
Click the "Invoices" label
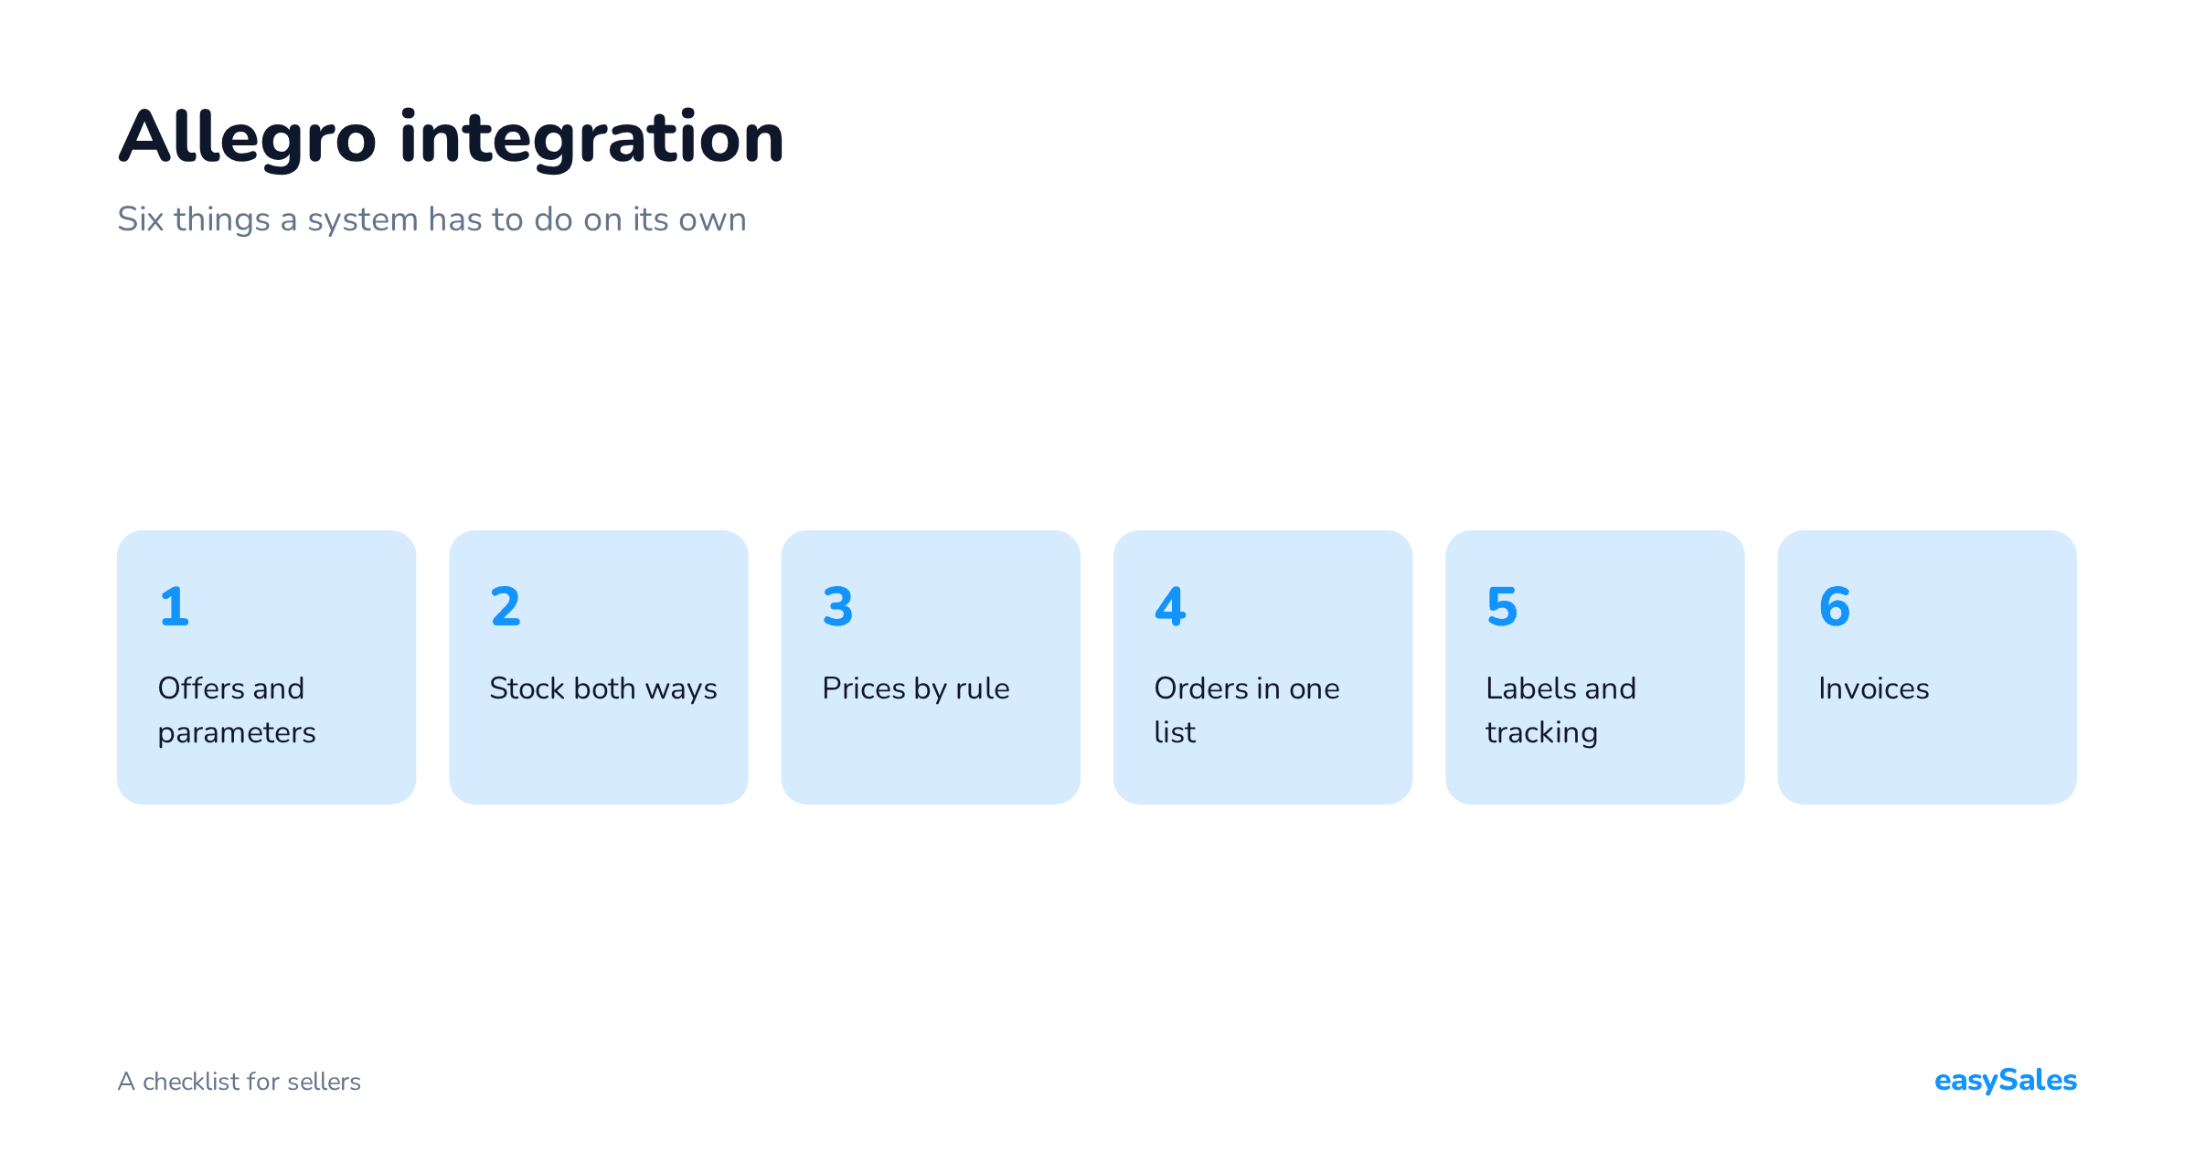(1874, 688)
